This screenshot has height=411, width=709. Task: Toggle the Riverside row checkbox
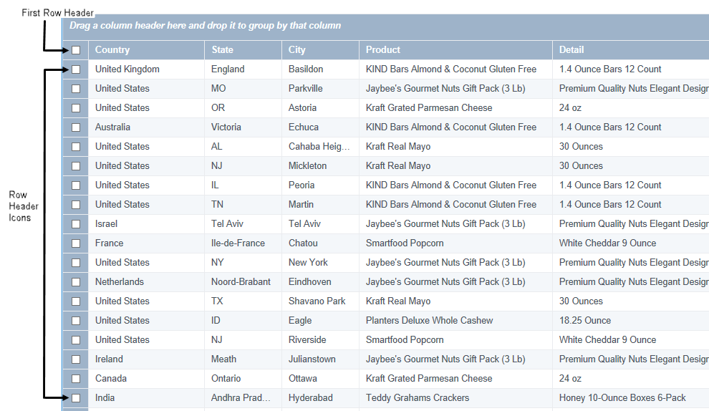(76, 340)
